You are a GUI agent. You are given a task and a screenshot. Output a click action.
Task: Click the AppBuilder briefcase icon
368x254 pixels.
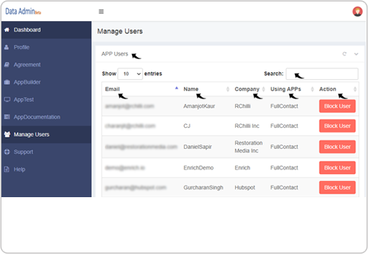[7, 82]
